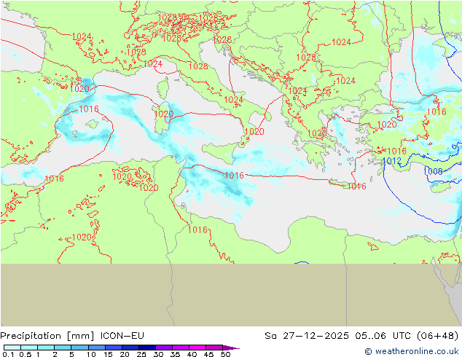Click the 0.1–0.5 mm legend color swatch
Image resolution: width=462 pixels, height=357 pixels.
[x=12, y=348]
